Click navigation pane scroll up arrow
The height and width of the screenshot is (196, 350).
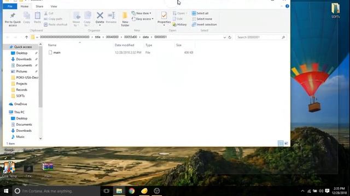click(x=40, y=45)
